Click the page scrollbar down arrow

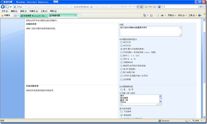point(204,117)
